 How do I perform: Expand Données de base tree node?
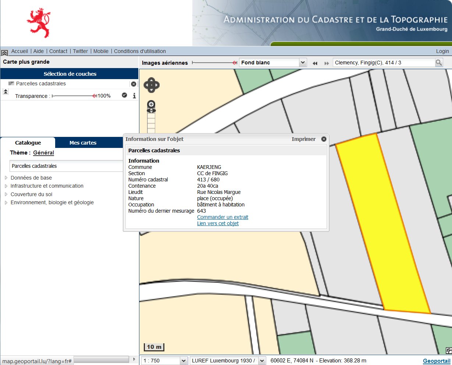6,178
